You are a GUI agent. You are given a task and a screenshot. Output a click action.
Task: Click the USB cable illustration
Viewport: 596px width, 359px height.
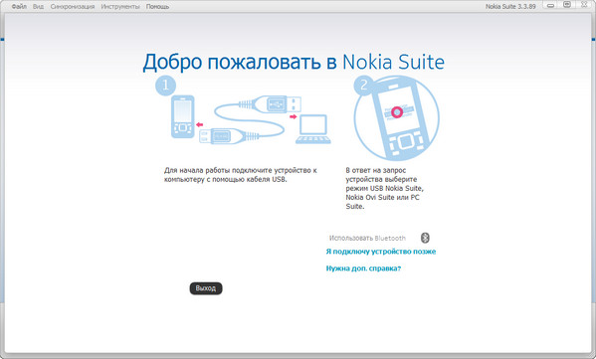[x=250, y=119]
